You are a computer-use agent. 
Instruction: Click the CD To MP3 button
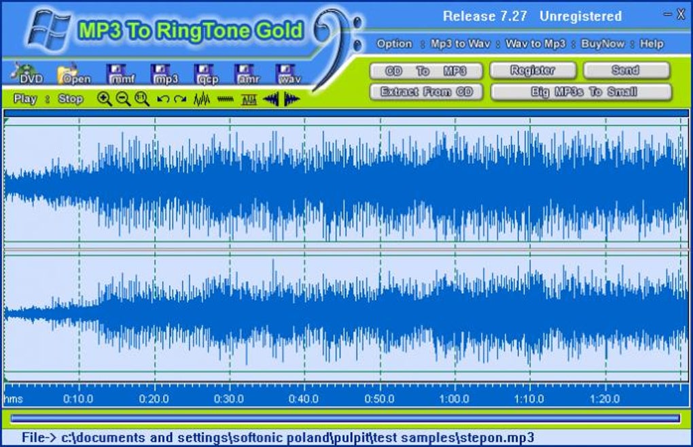(x=426, y=71)
